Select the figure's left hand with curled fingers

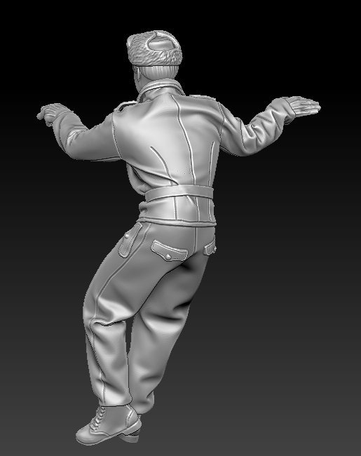tap(49, 114)
